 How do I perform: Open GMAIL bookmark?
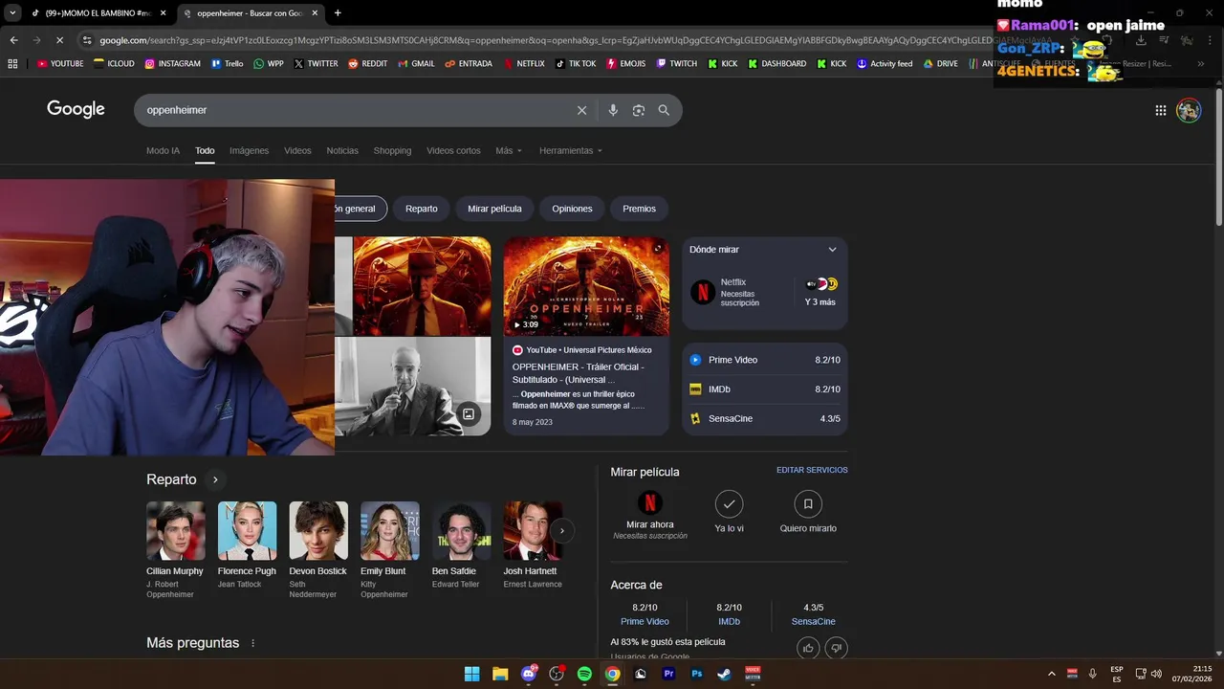[x=416, y=64]
